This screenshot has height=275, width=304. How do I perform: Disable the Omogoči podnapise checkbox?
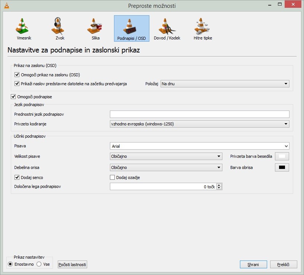tap(14, 97)
